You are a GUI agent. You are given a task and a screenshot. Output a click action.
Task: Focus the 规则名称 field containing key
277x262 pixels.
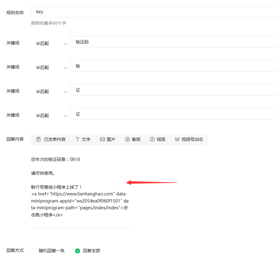pyautogui.click(x=154, y=12)
